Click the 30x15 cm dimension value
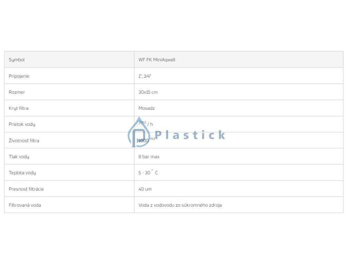This screenshot has width=353, height=264. pyautogui.click(x=148, y=92)
